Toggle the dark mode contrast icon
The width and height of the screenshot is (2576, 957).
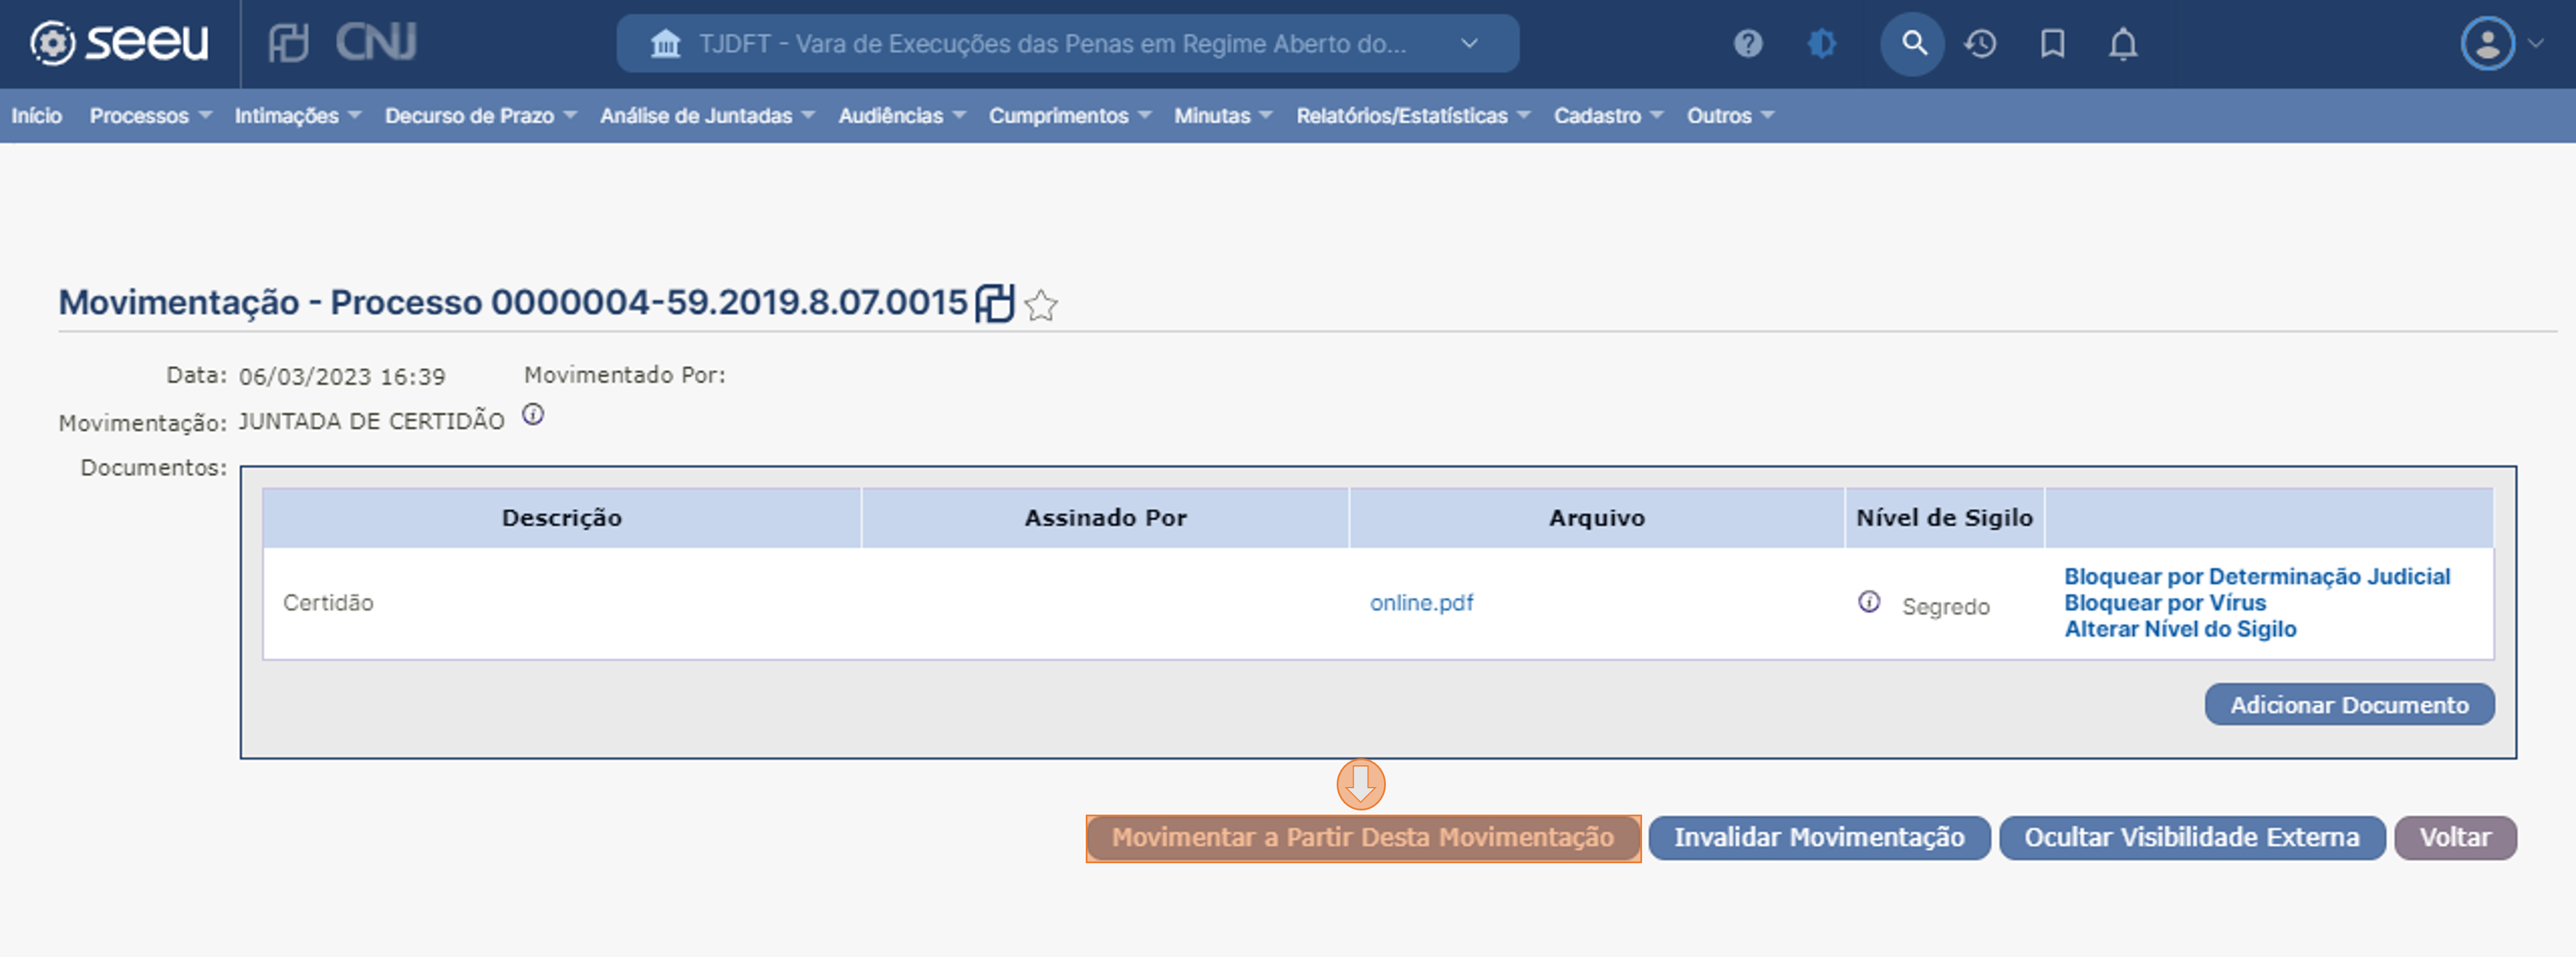pos(1822,44)
